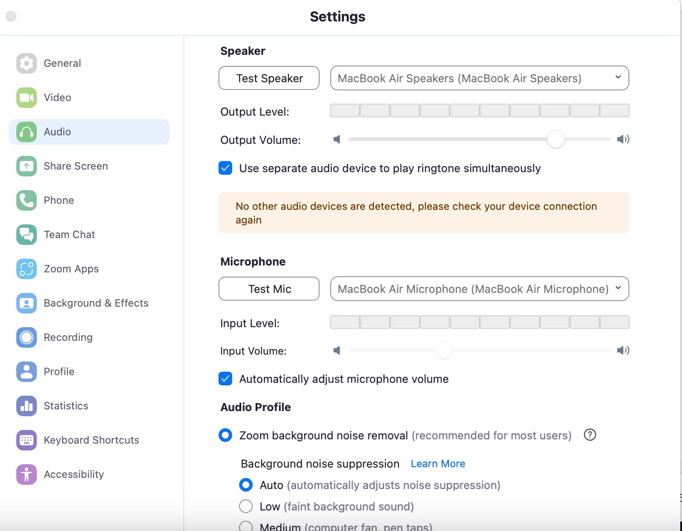Open General settings gear icon
The height and width of the screenshot is (531, 682).
click(27, 63)
